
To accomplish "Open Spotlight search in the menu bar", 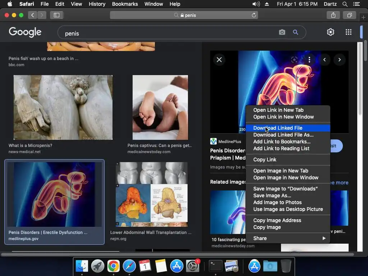I will [x=345, y=4].
